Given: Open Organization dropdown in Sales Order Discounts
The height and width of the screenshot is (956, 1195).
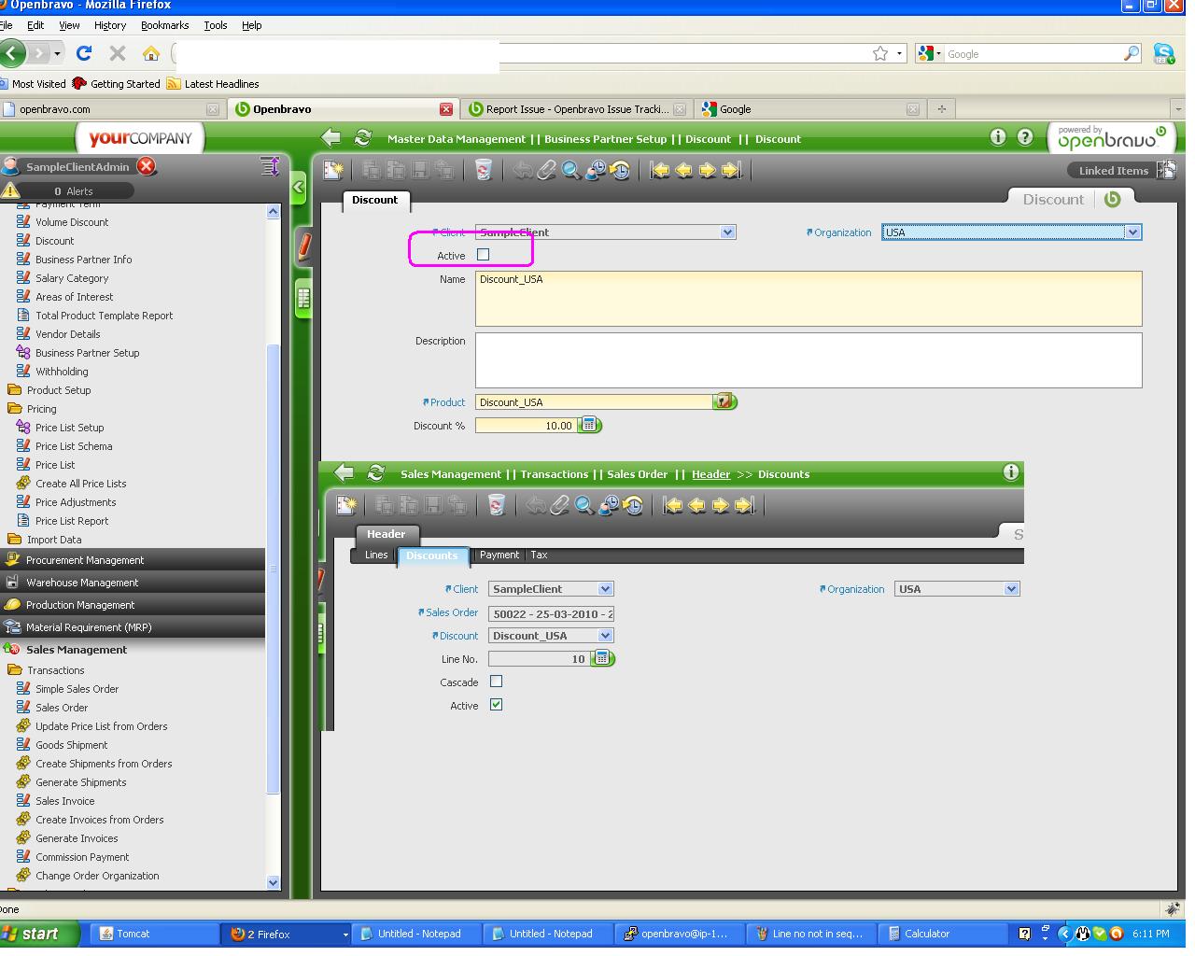Looking at the screenshot, I should point(1011,589).
